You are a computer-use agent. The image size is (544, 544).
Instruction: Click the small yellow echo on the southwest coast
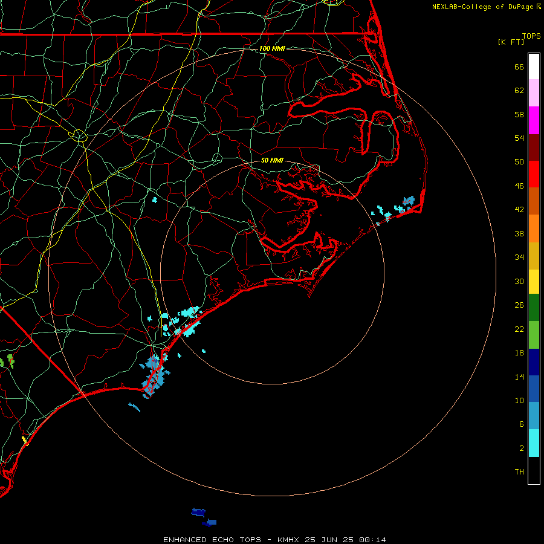(25, 441)
